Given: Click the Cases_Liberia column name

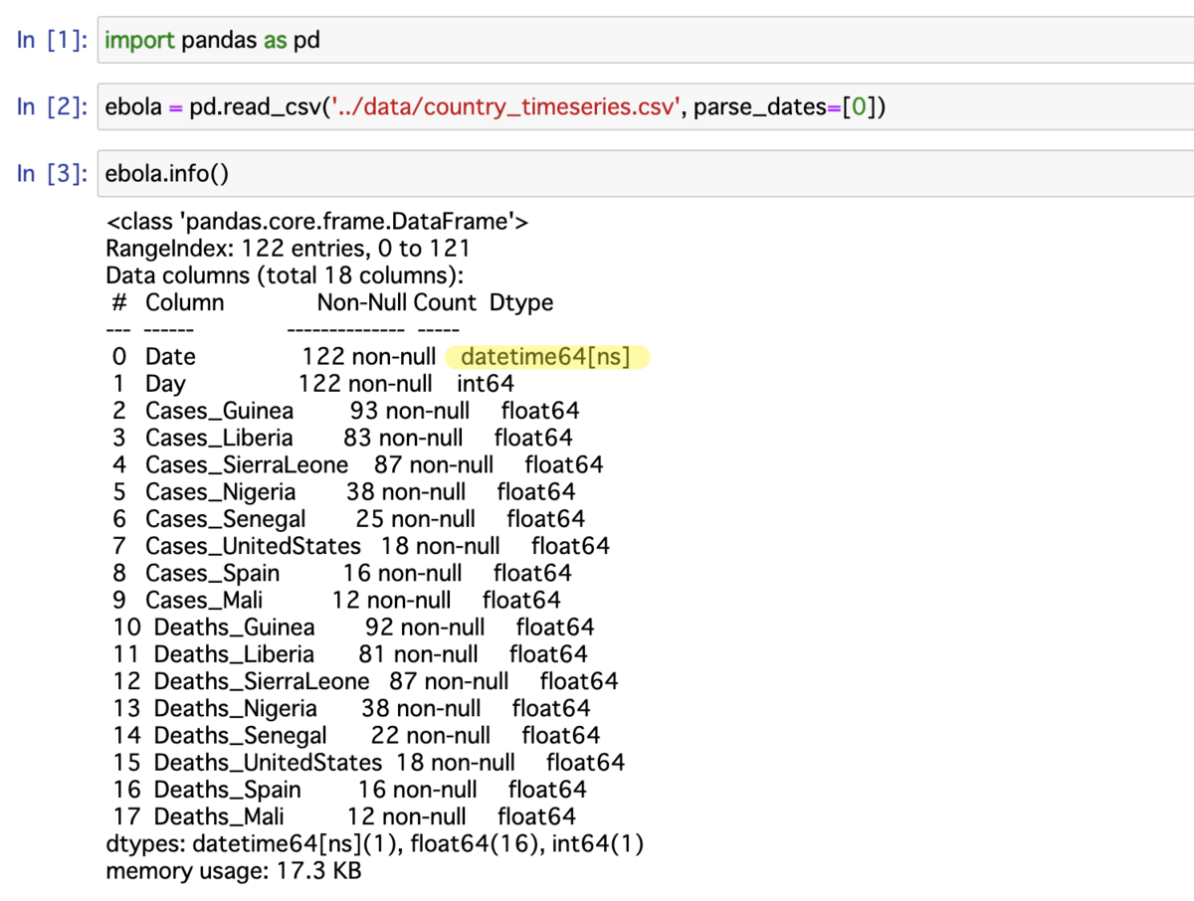Looking at the screenshot, I should point(220,438).
